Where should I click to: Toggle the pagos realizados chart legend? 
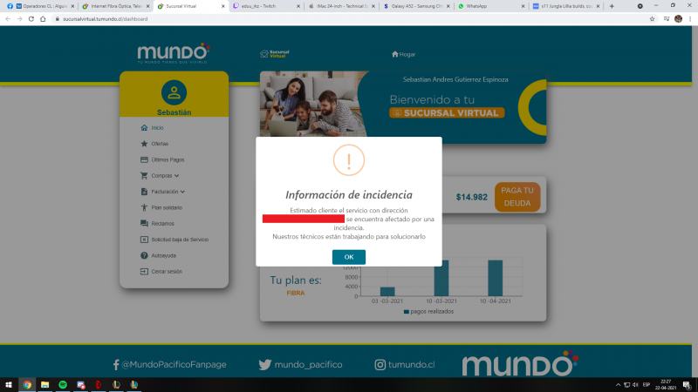(x=428, y=312)
